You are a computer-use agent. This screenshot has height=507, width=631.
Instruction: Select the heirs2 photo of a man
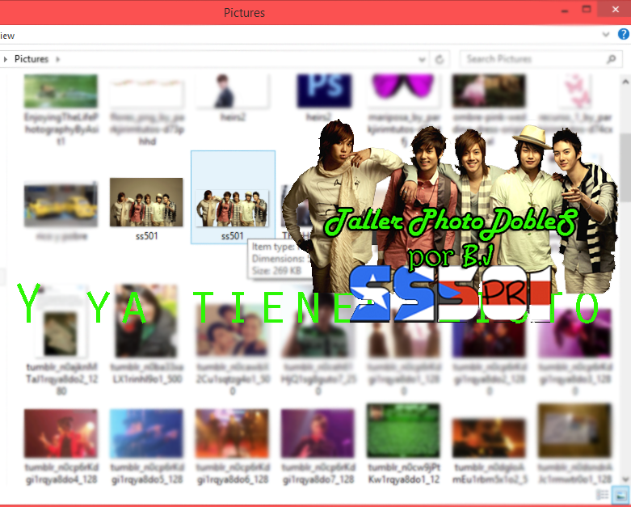233,98
